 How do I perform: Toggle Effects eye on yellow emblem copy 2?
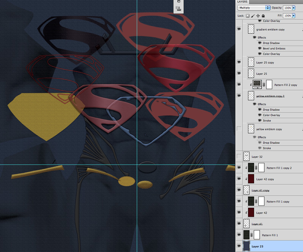[x=255, y=104]
